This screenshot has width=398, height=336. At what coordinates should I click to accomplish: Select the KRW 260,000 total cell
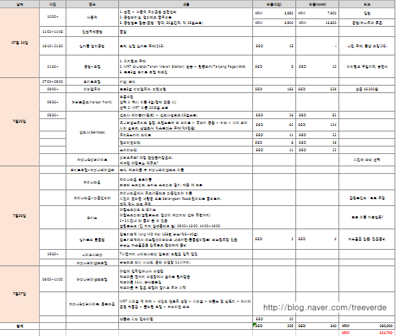tap(367, 326)
